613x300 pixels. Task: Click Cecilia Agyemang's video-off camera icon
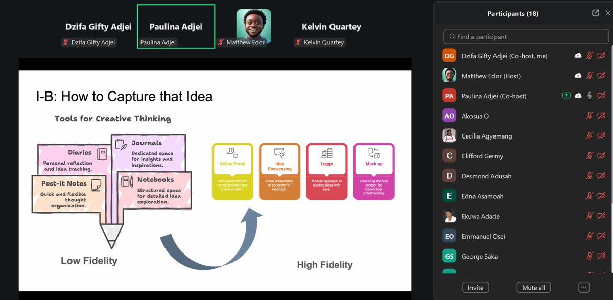click(601, 136)
